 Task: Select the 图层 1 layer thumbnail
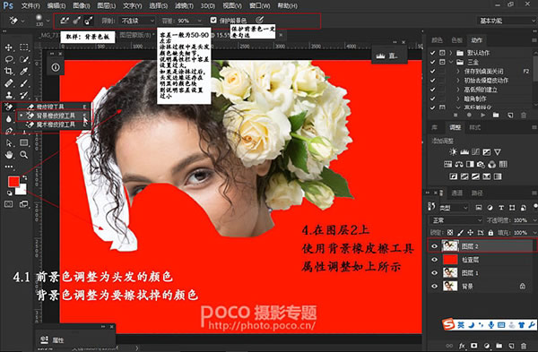coord(450,273)
